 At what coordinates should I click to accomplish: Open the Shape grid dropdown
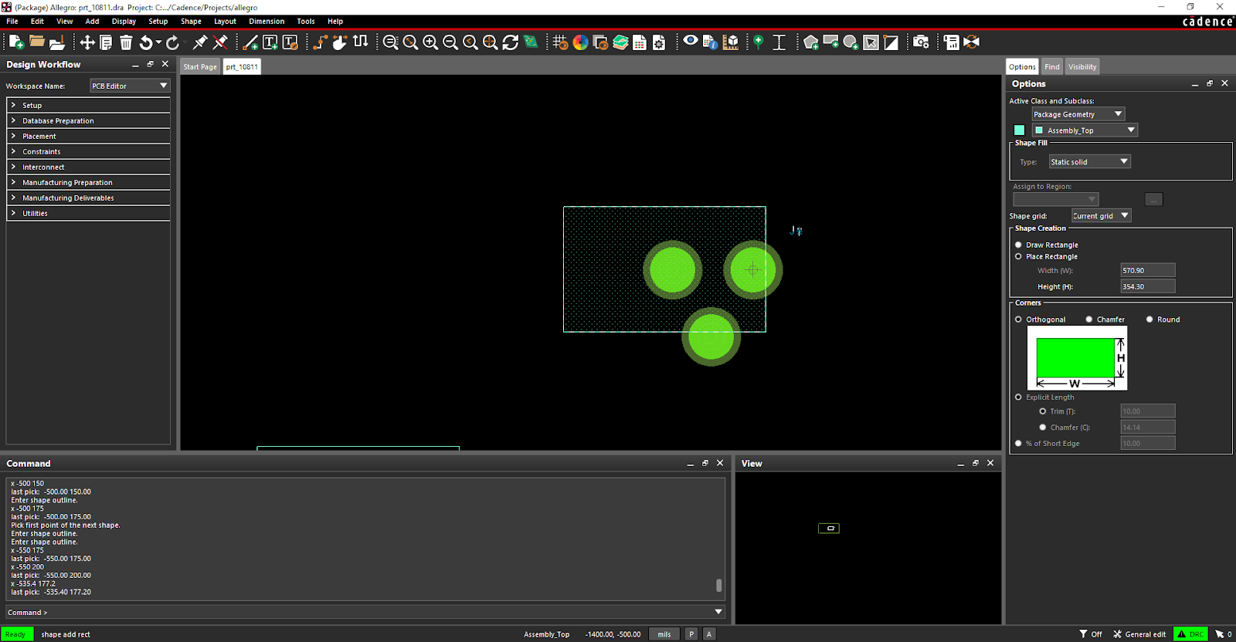1101,216
